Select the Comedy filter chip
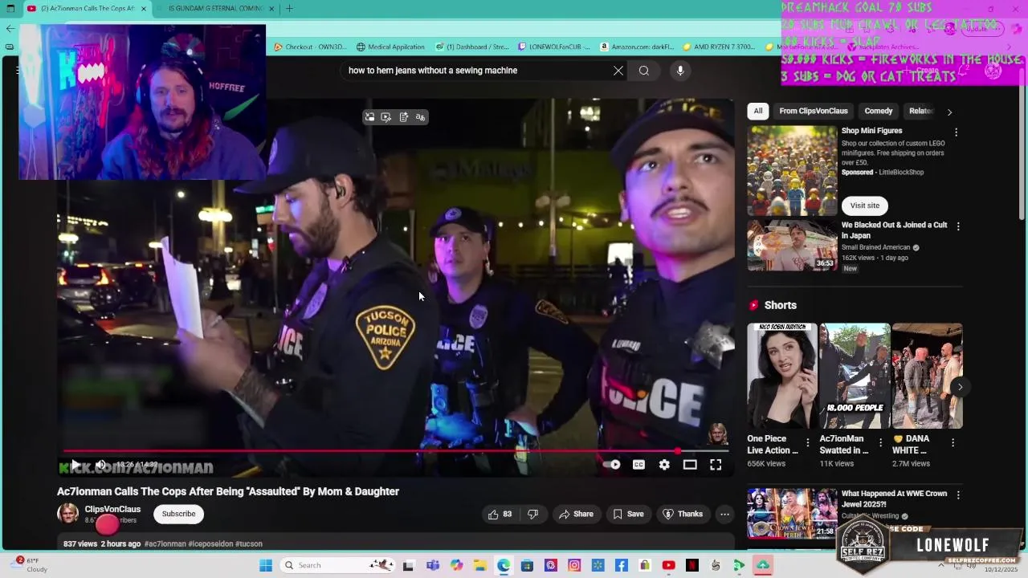Viewport: 1028px width, 578px height. (879, 111)
